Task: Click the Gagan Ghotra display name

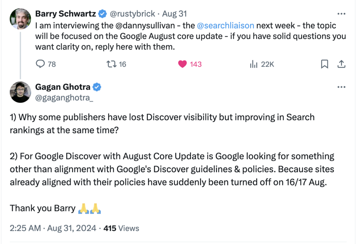Action: pyautogui.click(x=63, y=87)
